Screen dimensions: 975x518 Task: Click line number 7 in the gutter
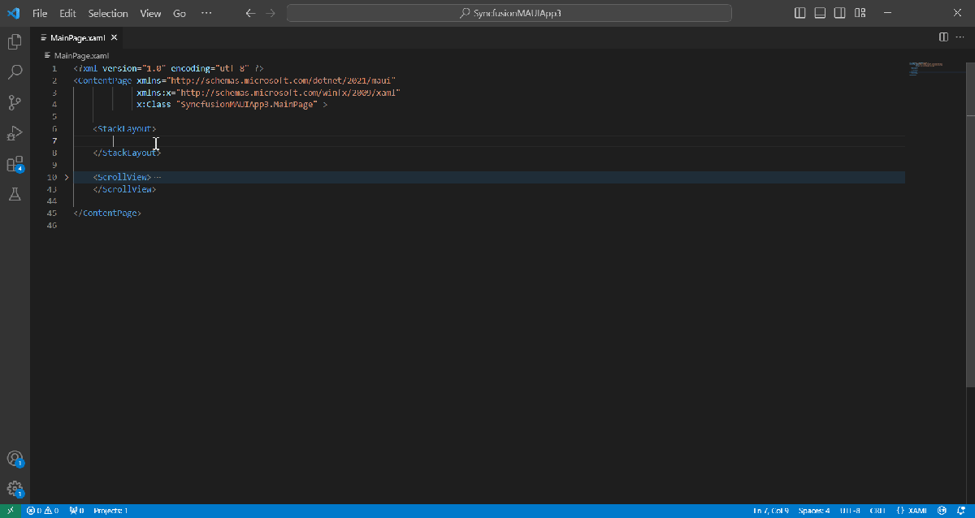point(54,140)
